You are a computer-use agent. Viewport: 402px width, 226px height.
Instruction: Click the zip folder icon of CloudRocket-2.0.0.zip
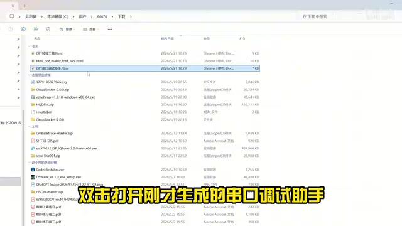33,90
